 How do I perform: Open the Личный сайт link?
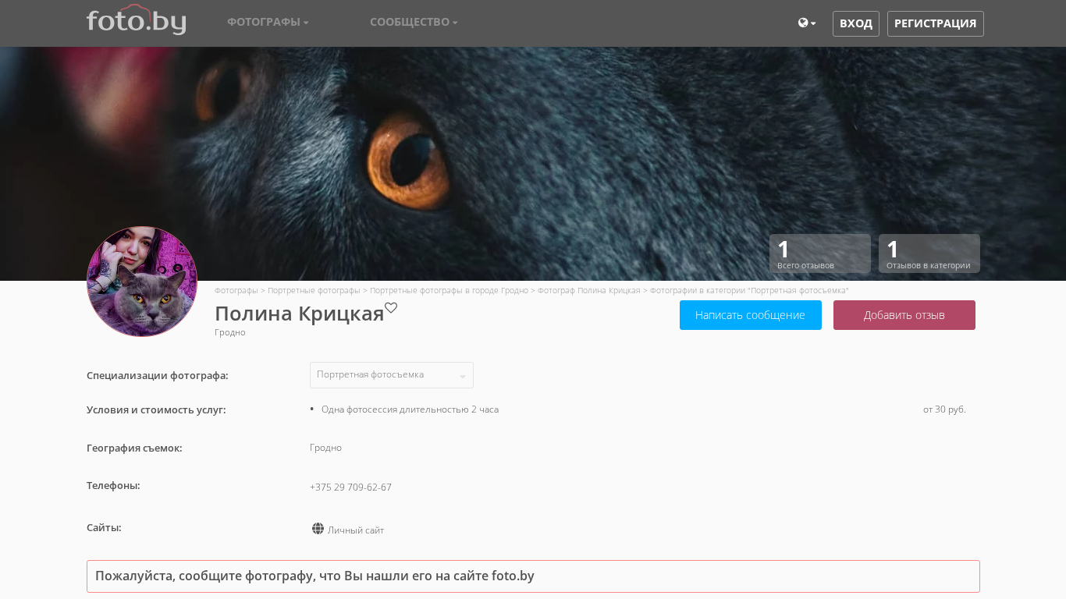coord(356,530)
